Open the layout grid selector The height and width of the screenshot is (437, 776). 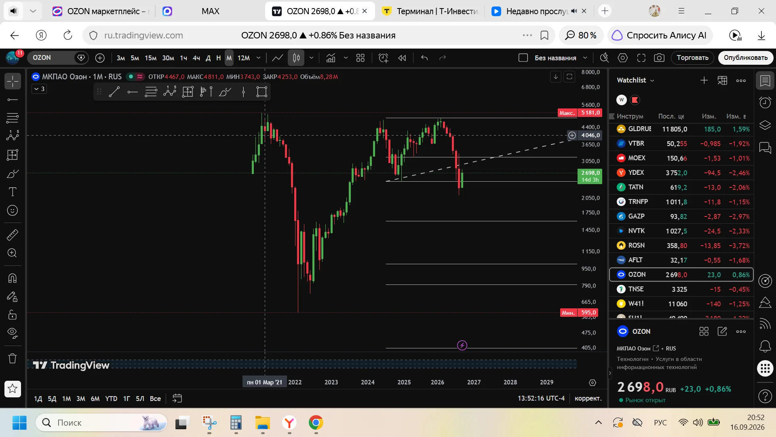(361, 58)
